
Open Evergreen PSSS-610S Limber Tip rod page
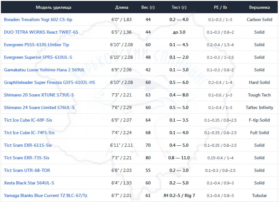coord(37,45)
